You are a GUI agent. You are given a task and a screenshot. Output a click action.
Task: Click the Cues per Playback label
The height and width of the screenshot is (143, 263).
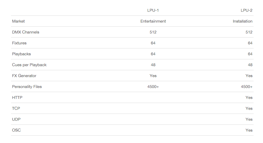tap(29, 65)
